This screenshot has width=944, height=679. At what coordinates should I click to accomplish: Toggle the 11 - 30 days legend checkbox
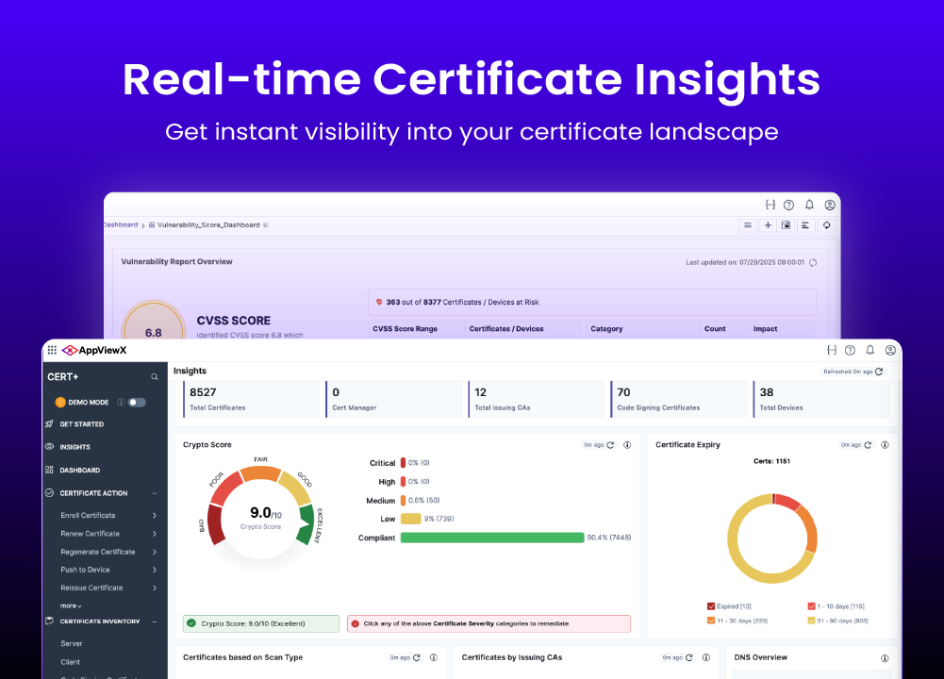[x=711, y=621]
